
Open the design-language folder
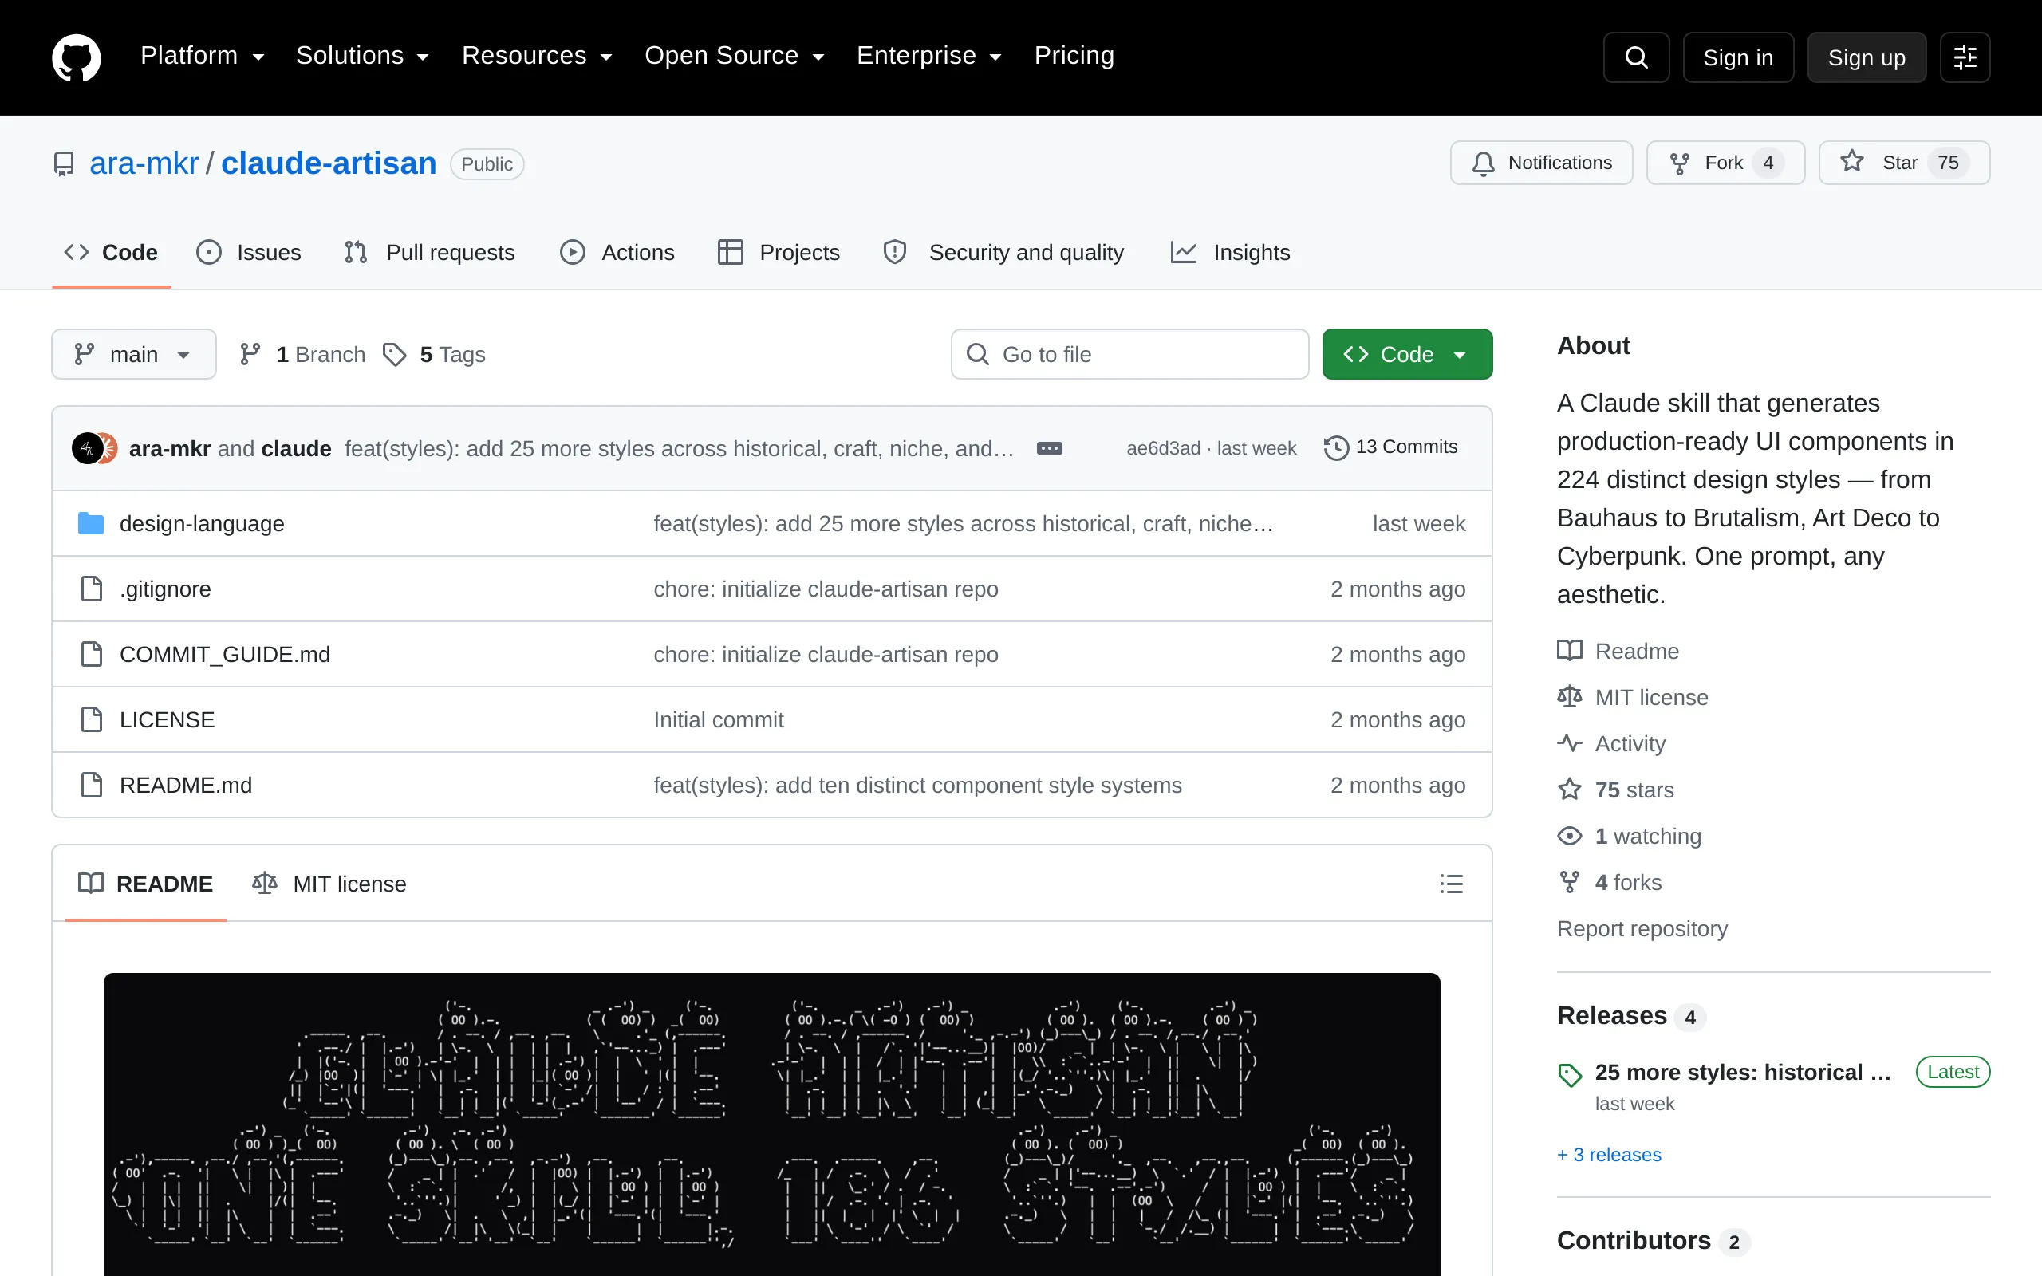pyautogui.click(x=202, y=523)
